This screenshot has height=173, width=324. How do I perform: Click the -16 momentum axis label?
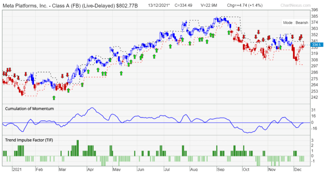pos(314,128)
